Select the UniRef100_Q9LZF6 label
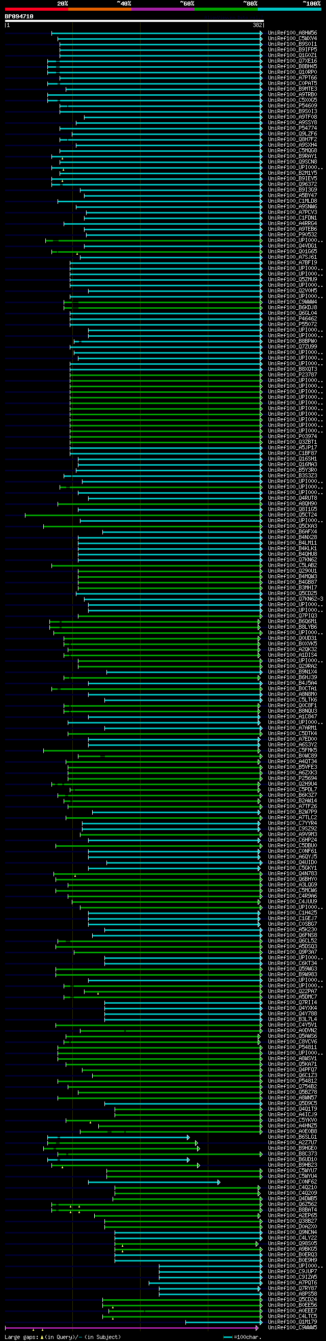 click(x=292, y=134)
